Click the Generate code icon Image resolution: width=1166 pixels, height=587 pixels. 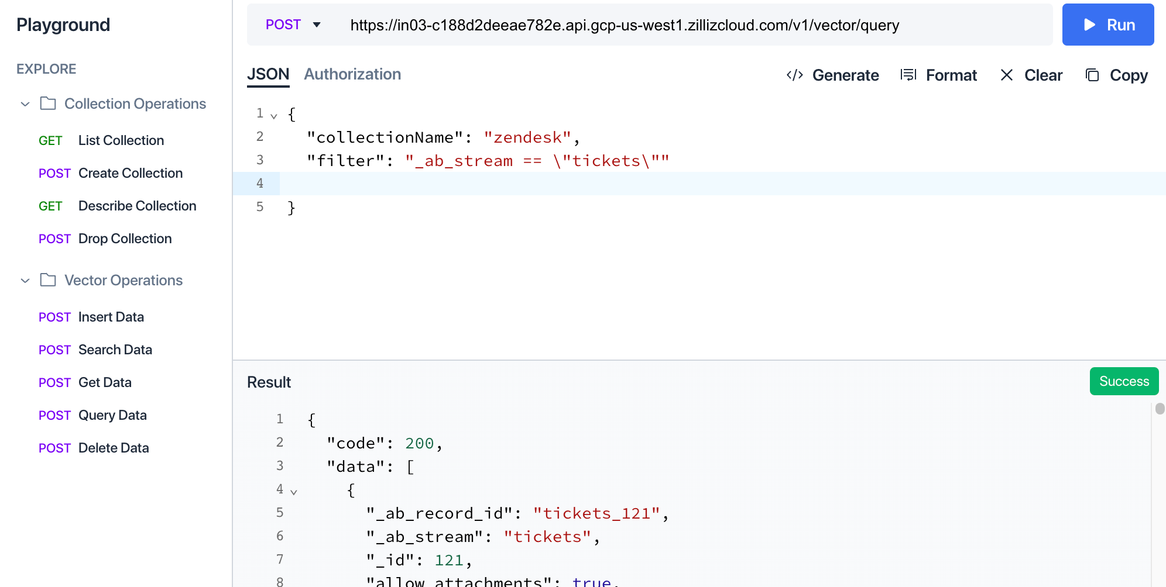[794, 75]
